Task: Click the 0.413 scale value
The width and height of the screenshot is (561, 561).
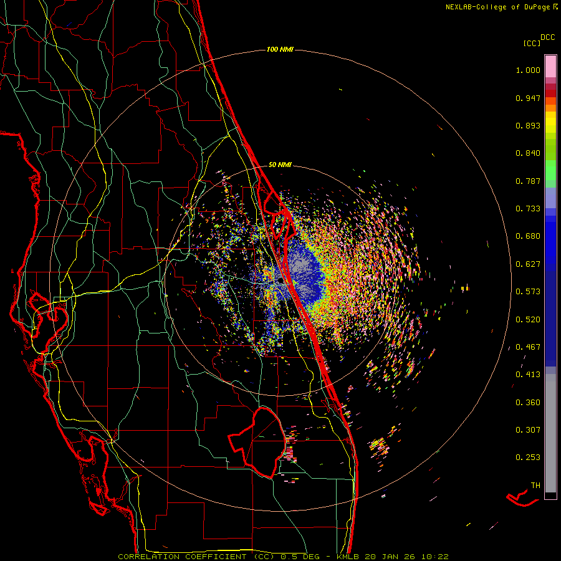Action: (528, 375)
